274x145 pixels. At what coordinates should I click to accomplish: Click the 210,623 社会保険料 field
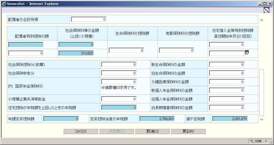[76, 53]
